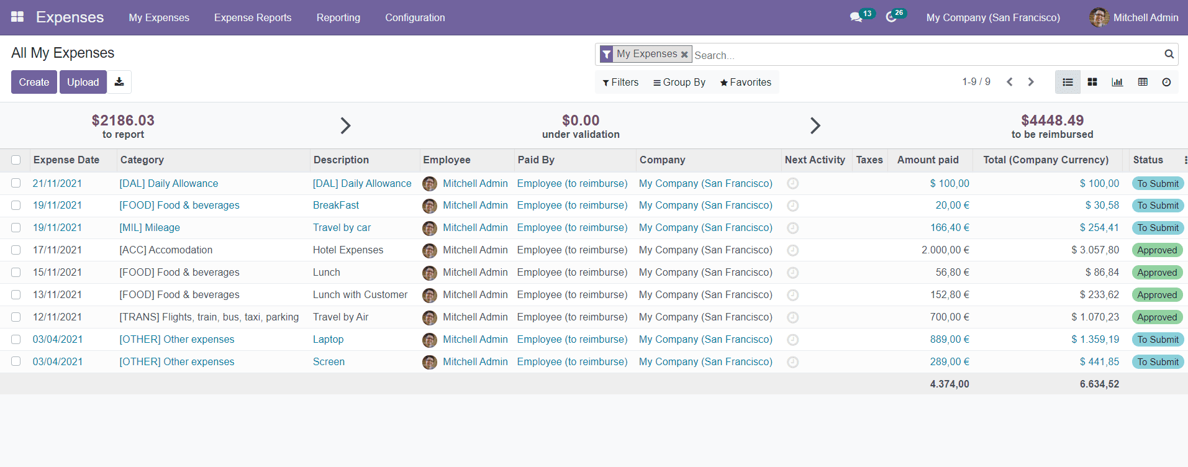Switch to graph view
Viewport: 1188px width, 467px height.
pyautogui.click(x=1117, y=82)
